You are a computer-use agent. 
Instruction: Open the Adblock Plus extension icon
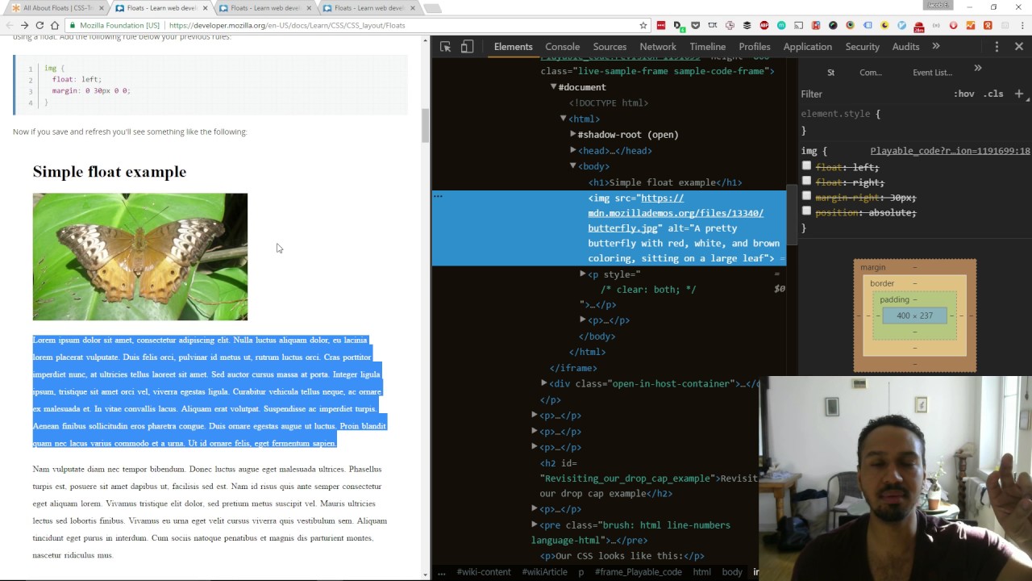[764, 25]
